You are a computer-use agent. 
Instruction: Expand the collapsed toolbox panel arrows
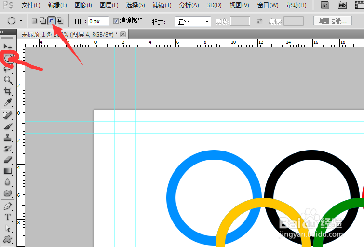pyautogui.click(x=2, y=32)
